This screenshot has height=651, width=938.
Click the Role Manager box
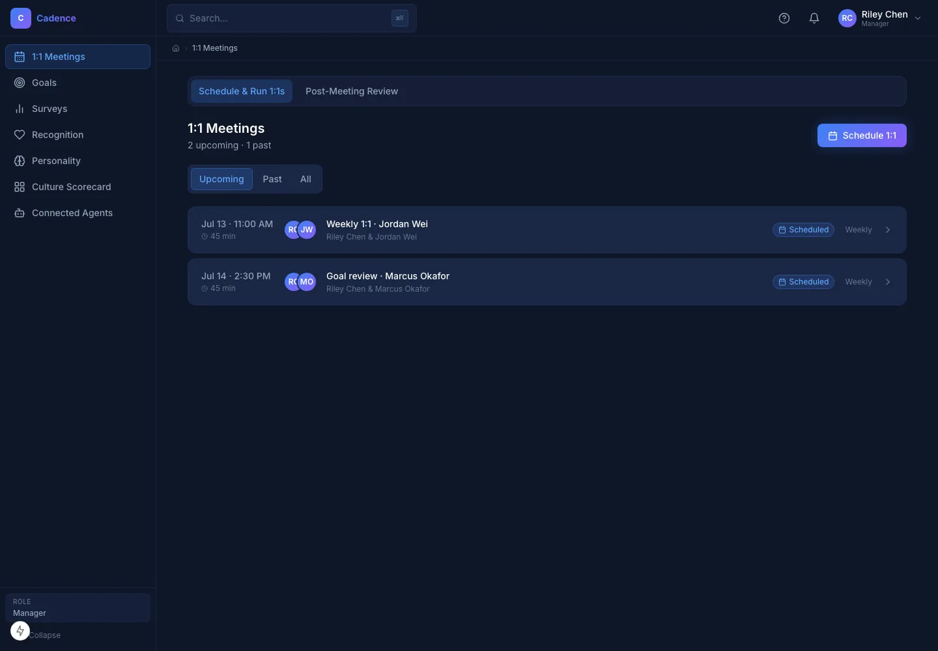coord(78,607)
